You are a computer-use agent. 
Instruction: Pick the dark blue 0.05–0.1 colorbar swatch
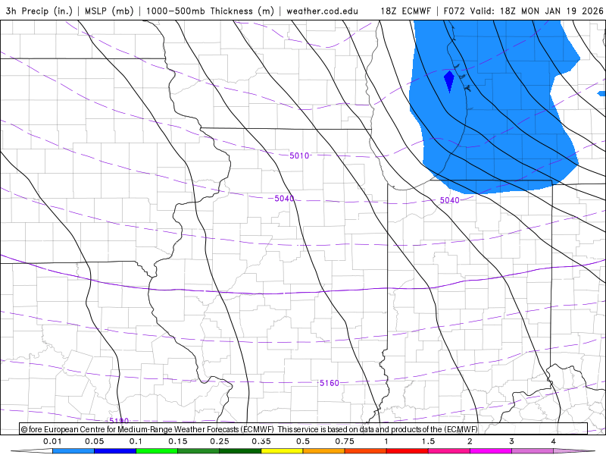click(x=115, y=451)
